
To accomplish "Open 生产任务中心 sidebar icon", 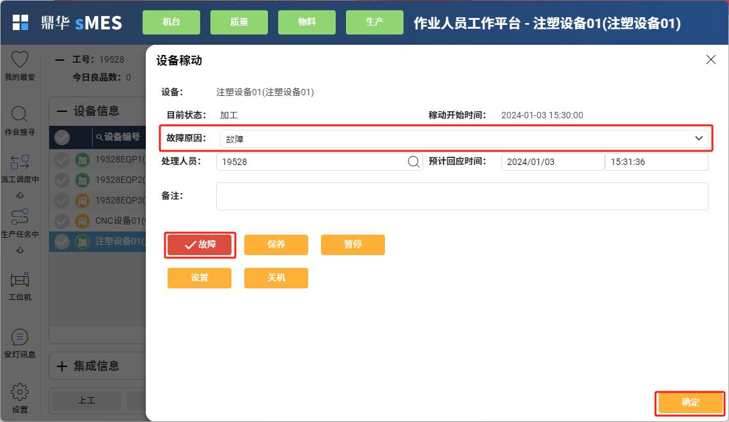I will coord(20,217).
